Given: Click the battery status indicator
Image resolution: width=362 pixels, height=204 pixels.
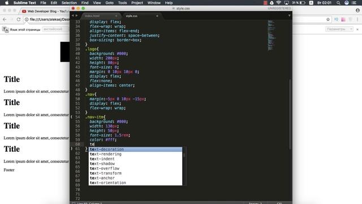Looking at the screenshot, I should pos(299,3).
